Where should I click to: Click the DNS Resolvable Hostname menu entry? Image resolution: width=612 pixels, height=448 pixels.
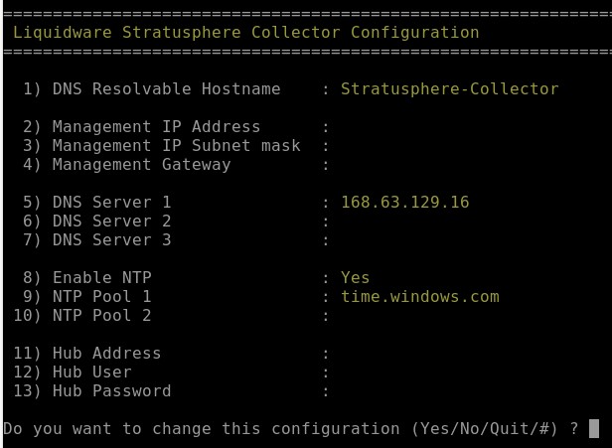click(x=152, y=89)
